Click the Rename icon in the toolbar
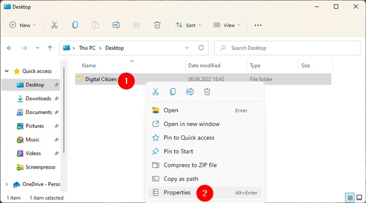The width and height of the screenshot is (366, 203). [116, 25]
